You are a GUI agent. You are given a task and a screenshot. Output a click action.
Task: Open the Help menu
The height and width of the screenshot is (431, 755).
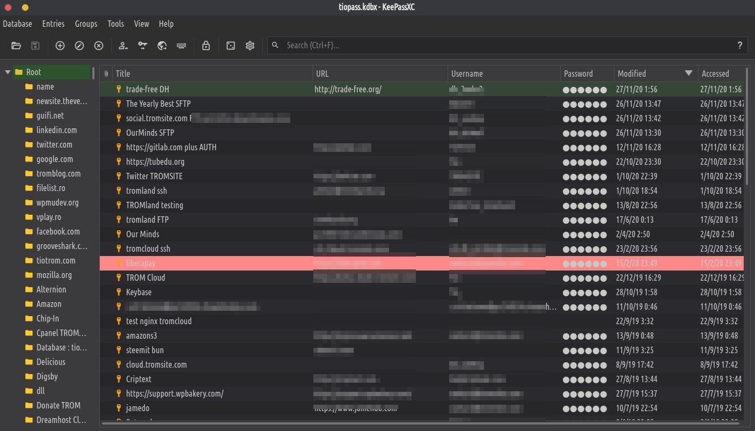(166, 24)
